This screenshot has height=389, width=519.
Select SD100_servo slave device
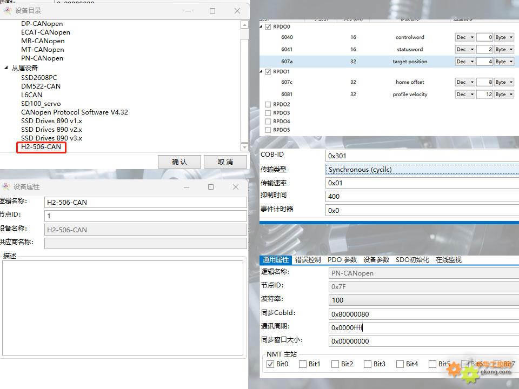point(41,104)
